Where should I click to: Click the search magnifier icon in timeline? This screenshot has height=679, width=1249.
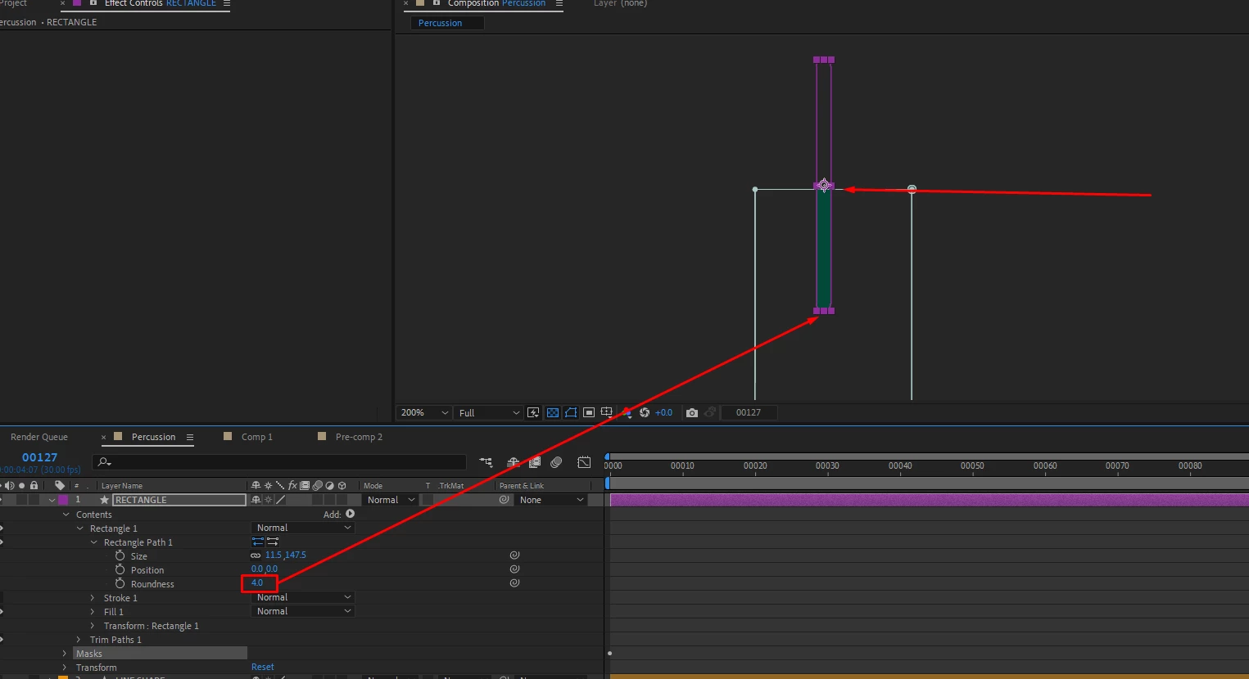[x=104, y=462]
